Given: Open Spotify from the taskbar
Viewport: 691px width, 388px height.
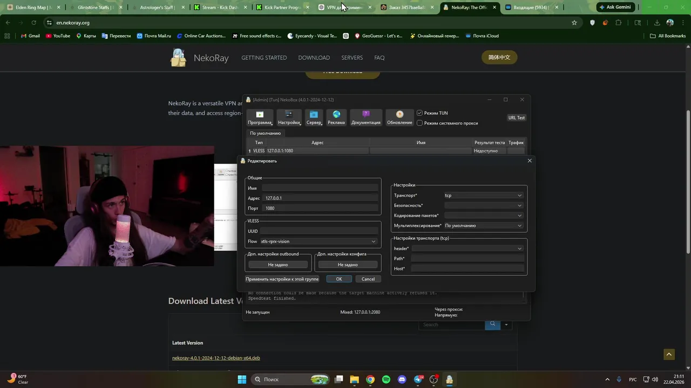Looking at the screenshot, I should (386, 379).
